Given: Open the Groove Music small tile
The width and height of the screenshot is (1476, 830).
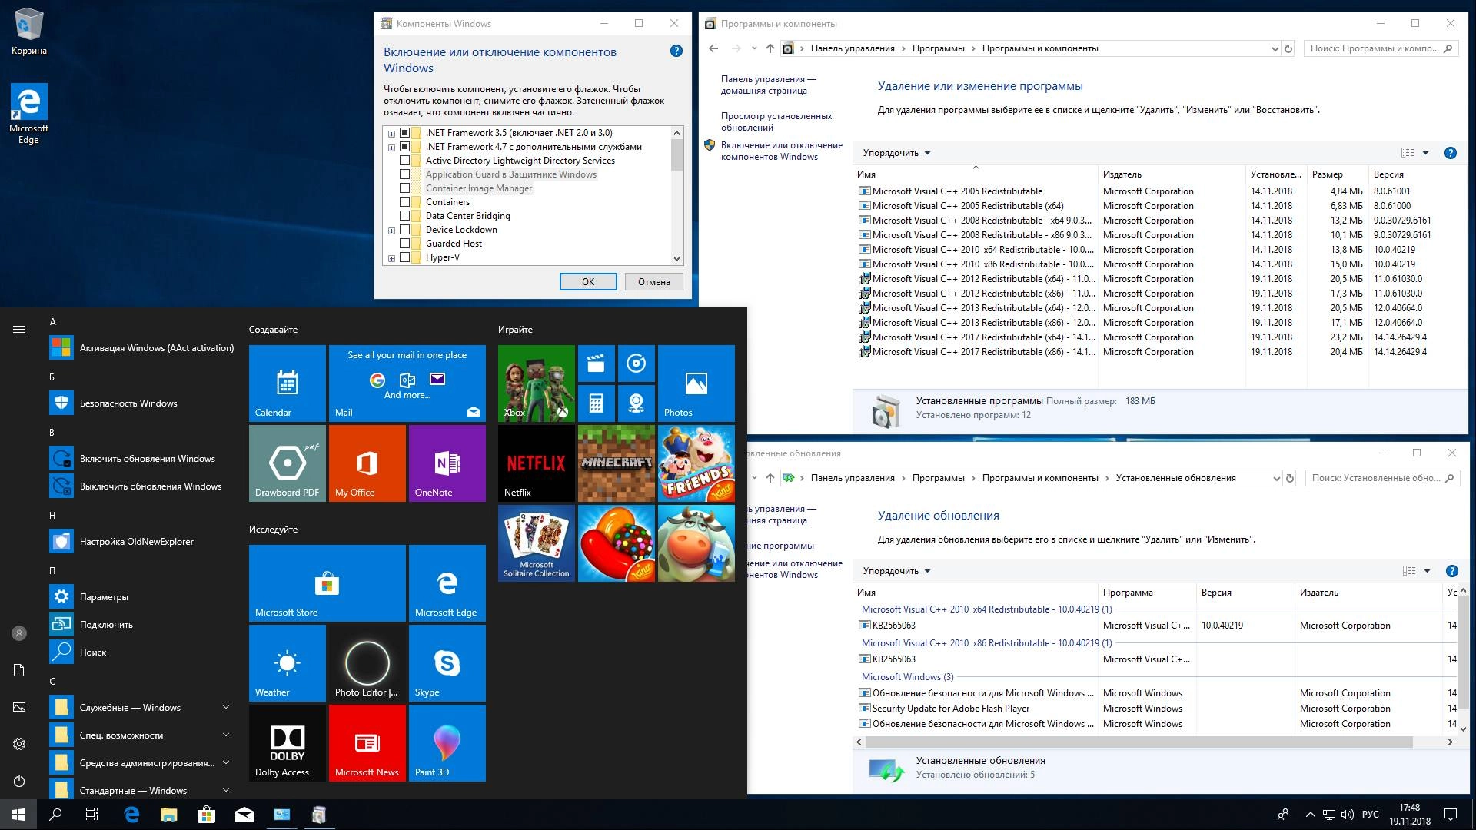Looking at the screenshot, I should click(x=636, y=363).
